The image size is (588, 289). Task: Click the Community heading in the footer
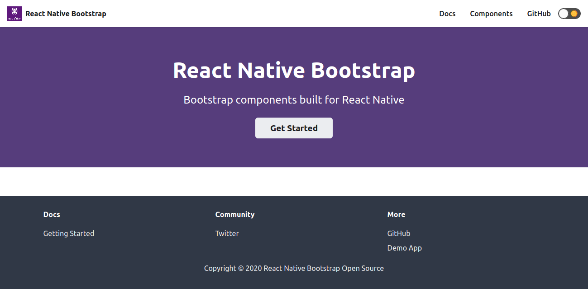[x=235, y=214]
